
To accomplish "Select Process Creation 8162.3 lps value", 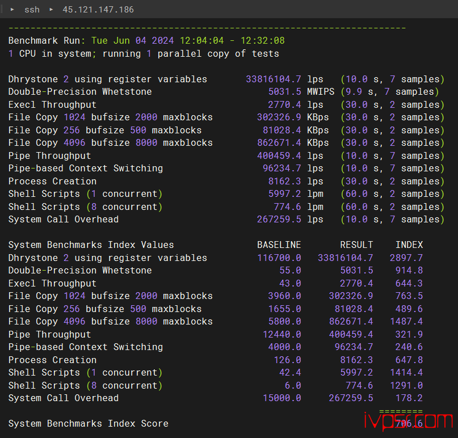I will [296, 182].
